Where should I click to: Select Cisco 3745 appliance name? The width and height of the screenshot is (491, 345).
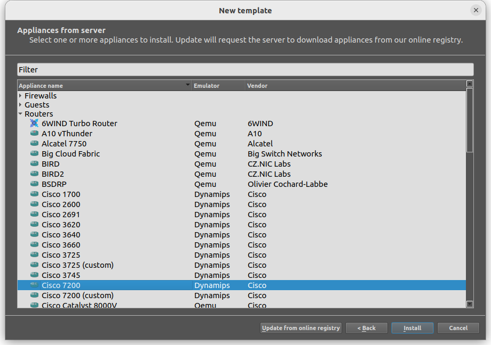point(61,275)
